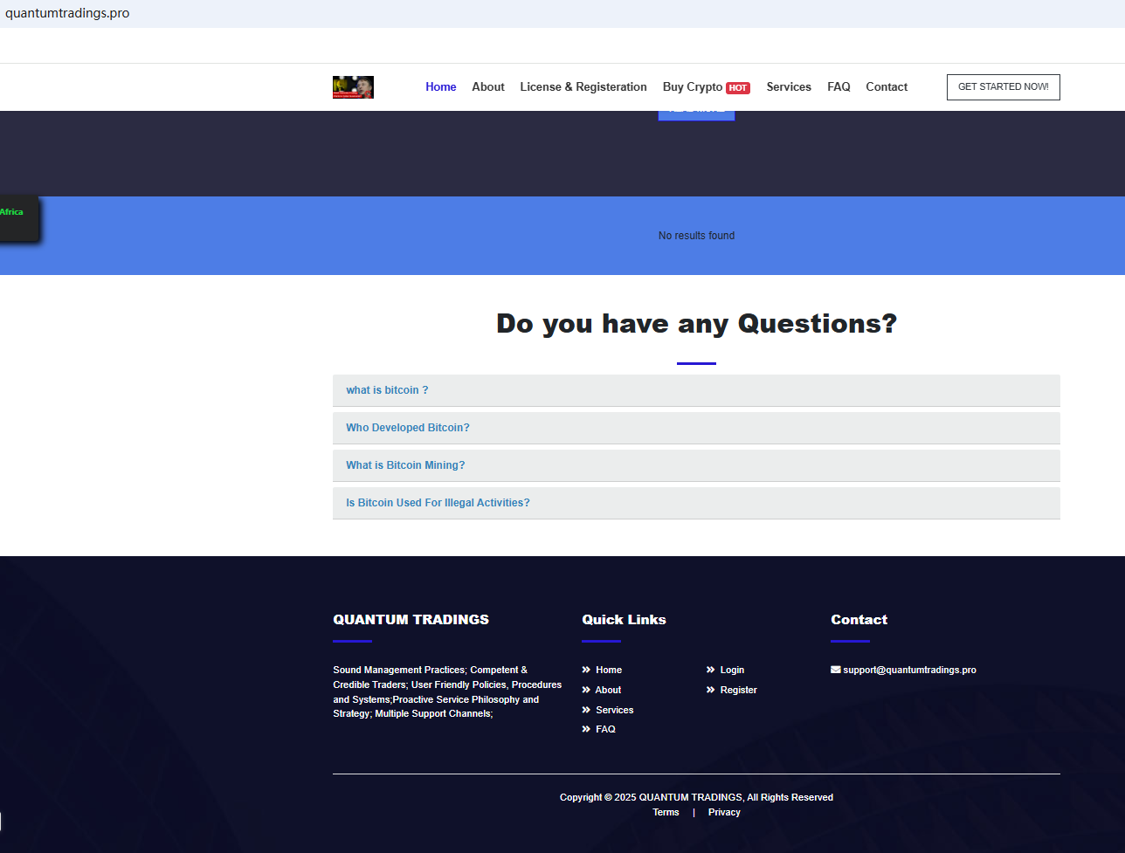Open Services in the top navigation menu

[789, 87]
